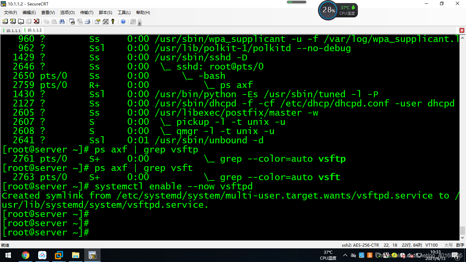466x262 pixels.
Task: Click the Windows Start button
Action: click(8, 255)
